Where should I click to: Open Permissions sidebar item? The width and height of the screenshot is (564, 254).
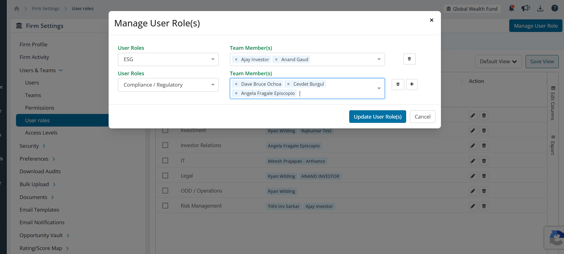coord(40,108)
